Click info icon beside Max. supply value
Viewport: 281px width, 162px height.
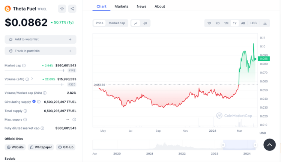[x=74, y=119]
